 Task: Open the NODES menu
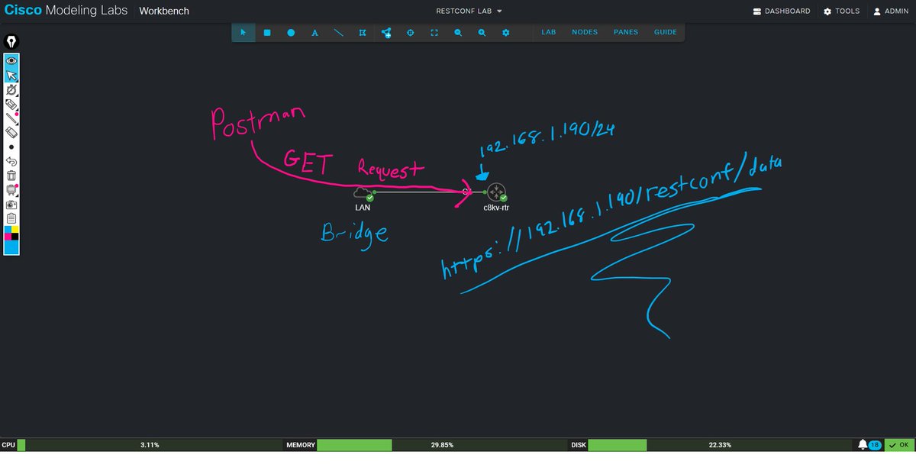[x=585, y=33]
